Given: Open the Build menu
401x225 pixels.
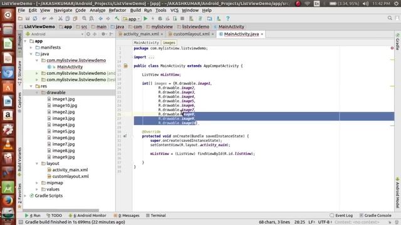Looking at the screenshot, I should tap(135, 10).
